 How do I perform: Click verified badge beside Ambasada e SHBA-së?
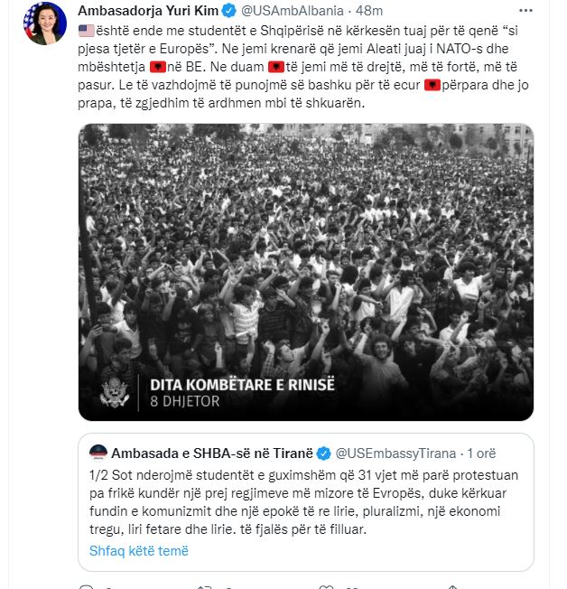tap(326, 451)
